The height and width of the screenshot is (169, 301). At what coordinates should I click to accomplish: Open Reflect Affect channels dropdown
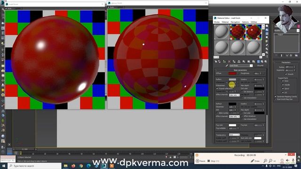[x=234, y=95]
